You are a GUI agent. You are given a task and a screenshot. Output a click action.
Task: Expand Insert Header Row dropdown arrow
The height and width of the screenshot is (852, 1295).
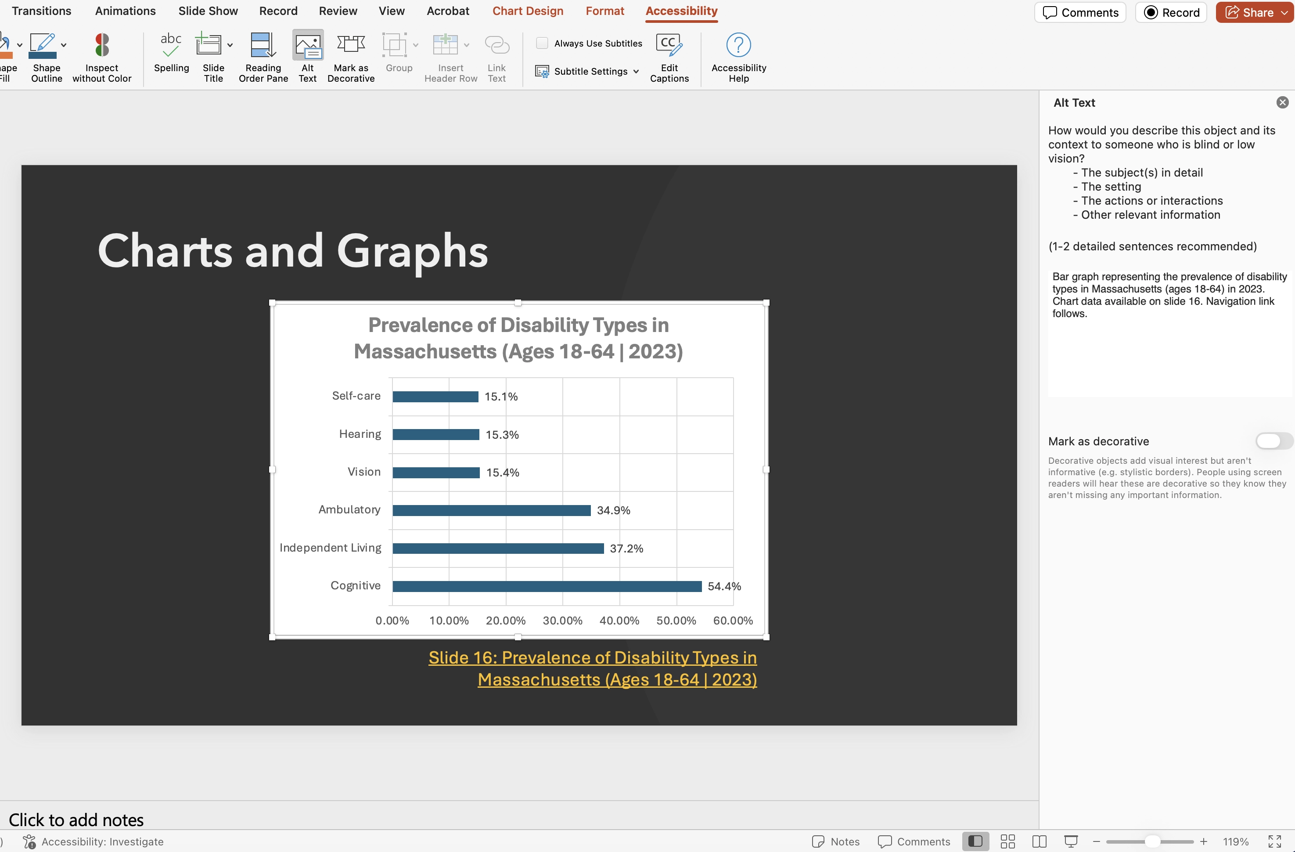point(466,45)
